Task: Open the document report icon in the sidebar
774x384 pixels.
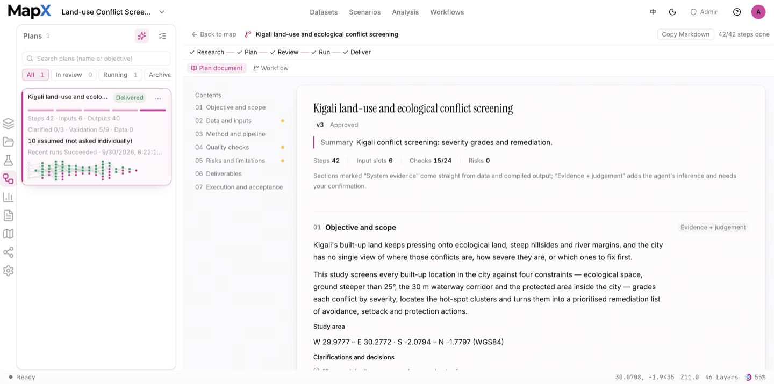Action: click(x=8, y=215)
